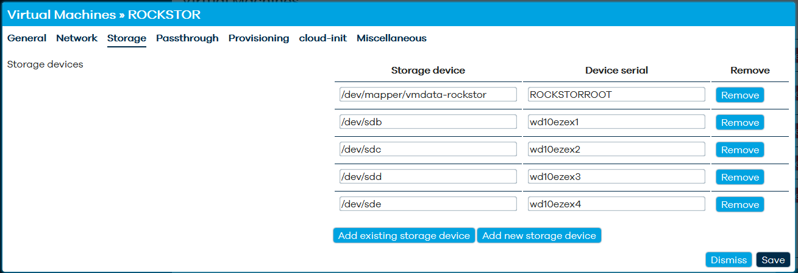
Task: Remove the /dev/mapper/vmdata-rockstor device
Action: coord(740,95)
